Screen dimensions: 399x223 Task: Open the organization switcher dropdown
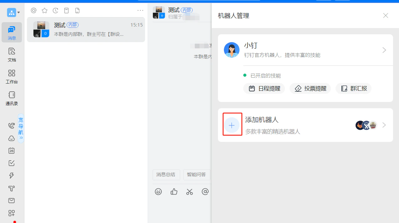click(x=13, y=12)
